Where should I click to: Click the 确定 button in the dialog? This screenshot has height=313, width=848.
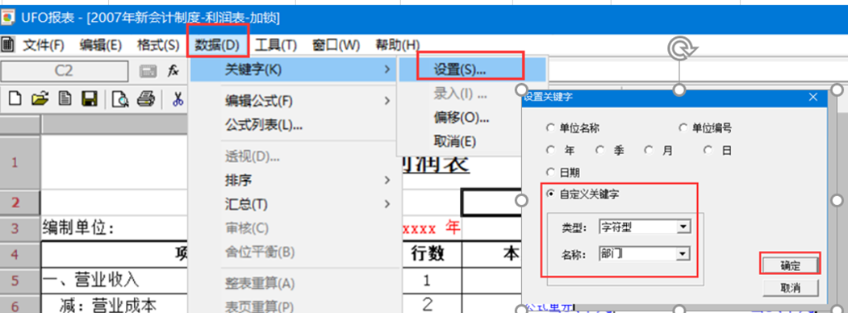click(790, 265)
